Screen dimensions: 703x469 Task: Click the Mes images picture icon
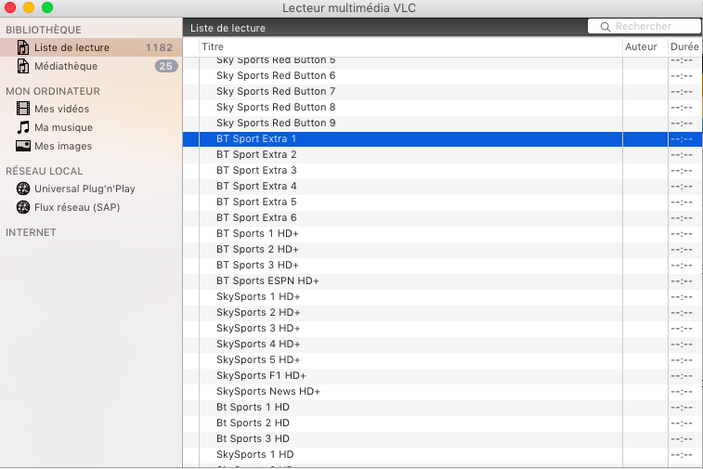click(23, 146)
